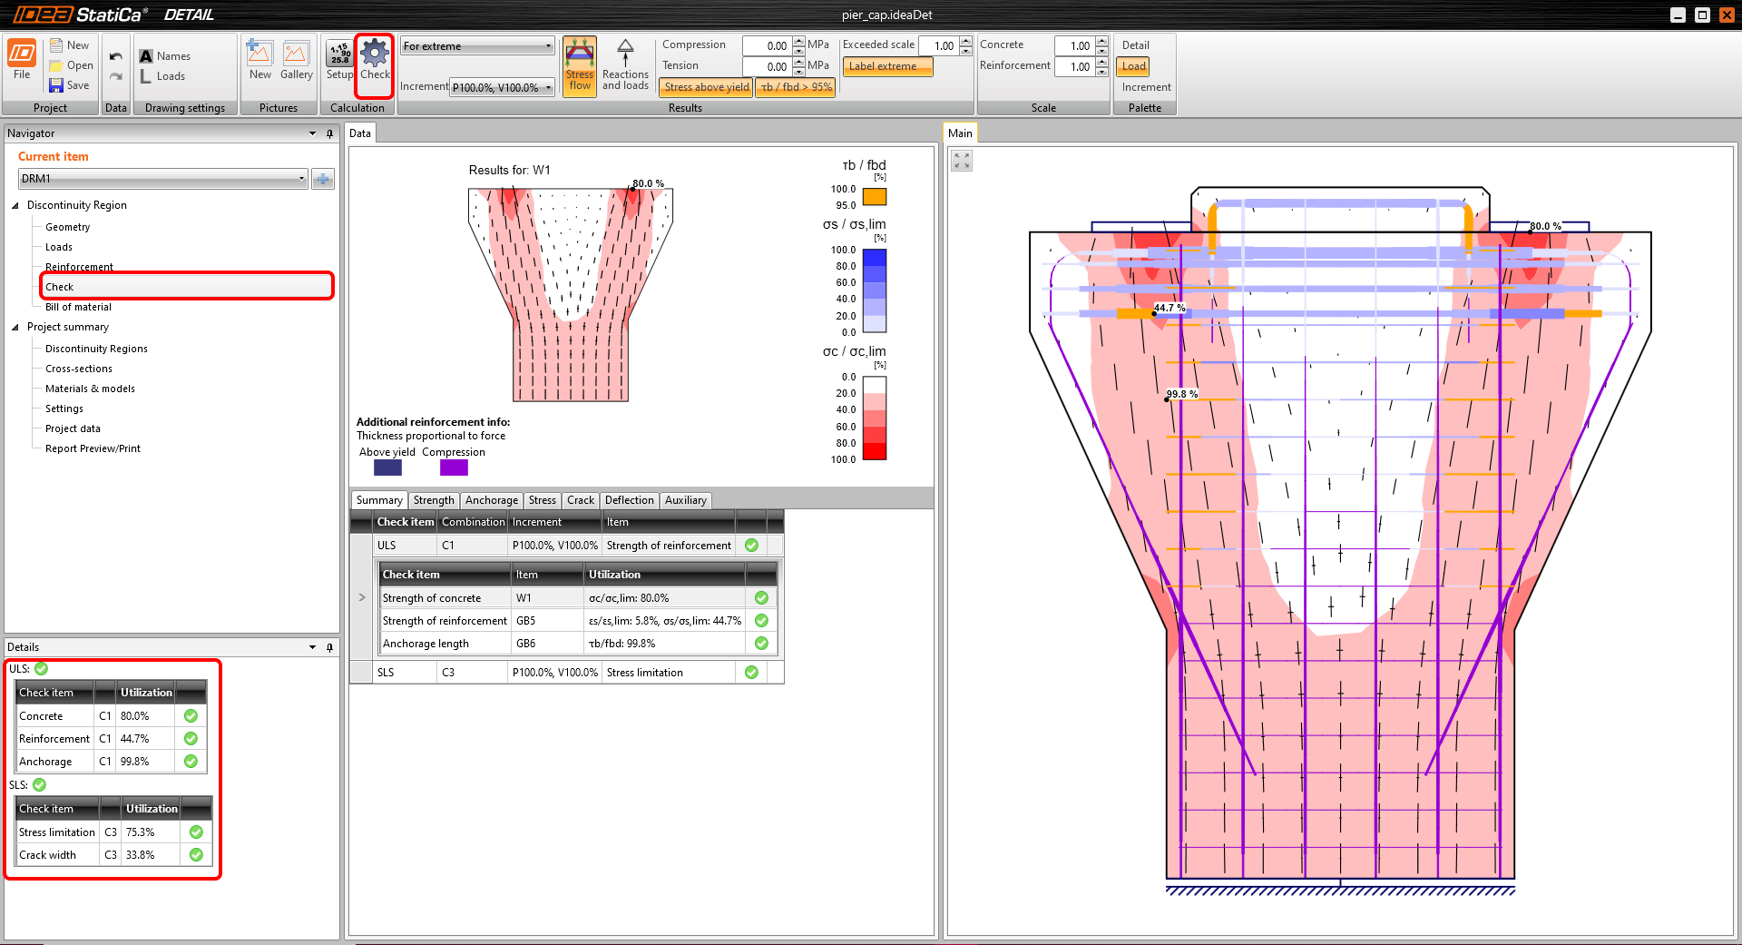Open the calculation Setup icon
This screenshot has width=1742, height=945.
pyautogui.click(x=339, y=56)
